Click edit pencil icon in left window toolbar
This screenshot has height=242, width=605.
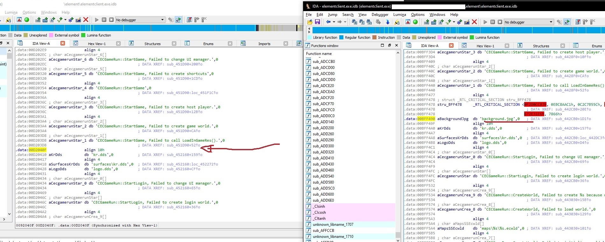click(x=78, y=20)
